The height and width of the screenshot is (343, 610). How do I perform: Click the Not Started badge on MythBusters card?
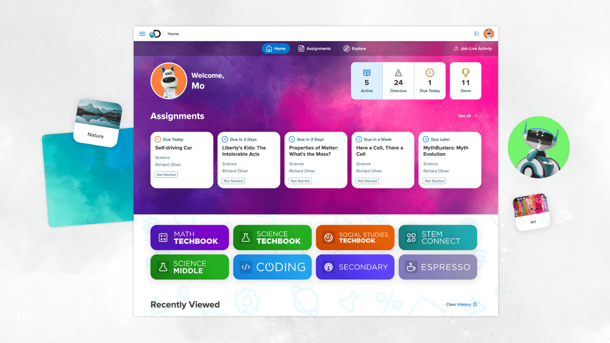tap(435, 181)
